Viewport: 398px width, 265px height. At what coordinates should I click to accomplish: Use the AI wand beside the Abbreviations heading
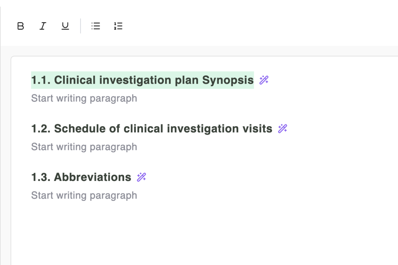(x=141, y=177)
